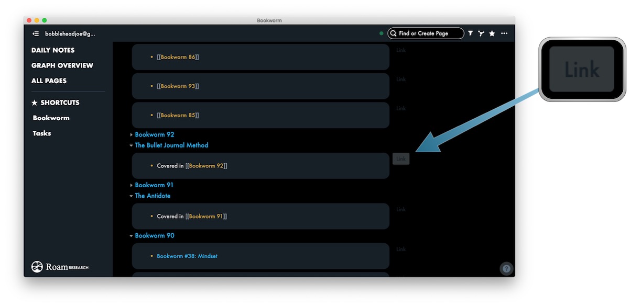Click the SHORTCUTS heading text
Image resolution: width=629 pixels, height=307 pixels.
(x=60, y=103)
